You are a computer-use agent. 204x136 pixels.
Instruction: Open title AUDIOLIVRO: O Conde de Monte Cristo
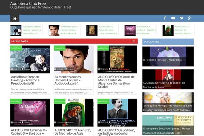point(116,82)
